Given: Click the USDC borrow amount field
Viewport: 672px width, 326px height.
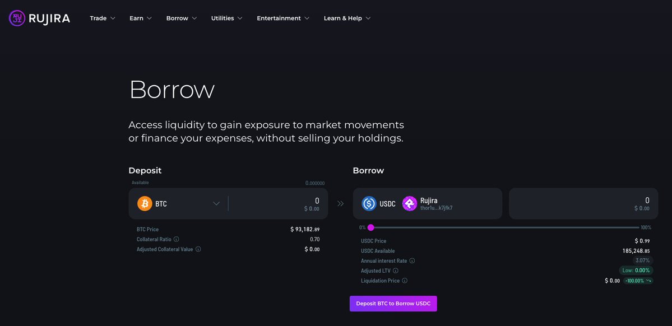Looking at the screenshot, I should coord(583,203).
